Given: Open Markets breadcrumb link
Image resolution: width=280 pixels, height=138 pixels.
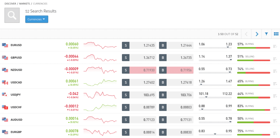Looking at the screenshot, I should [x=24, y=4].
